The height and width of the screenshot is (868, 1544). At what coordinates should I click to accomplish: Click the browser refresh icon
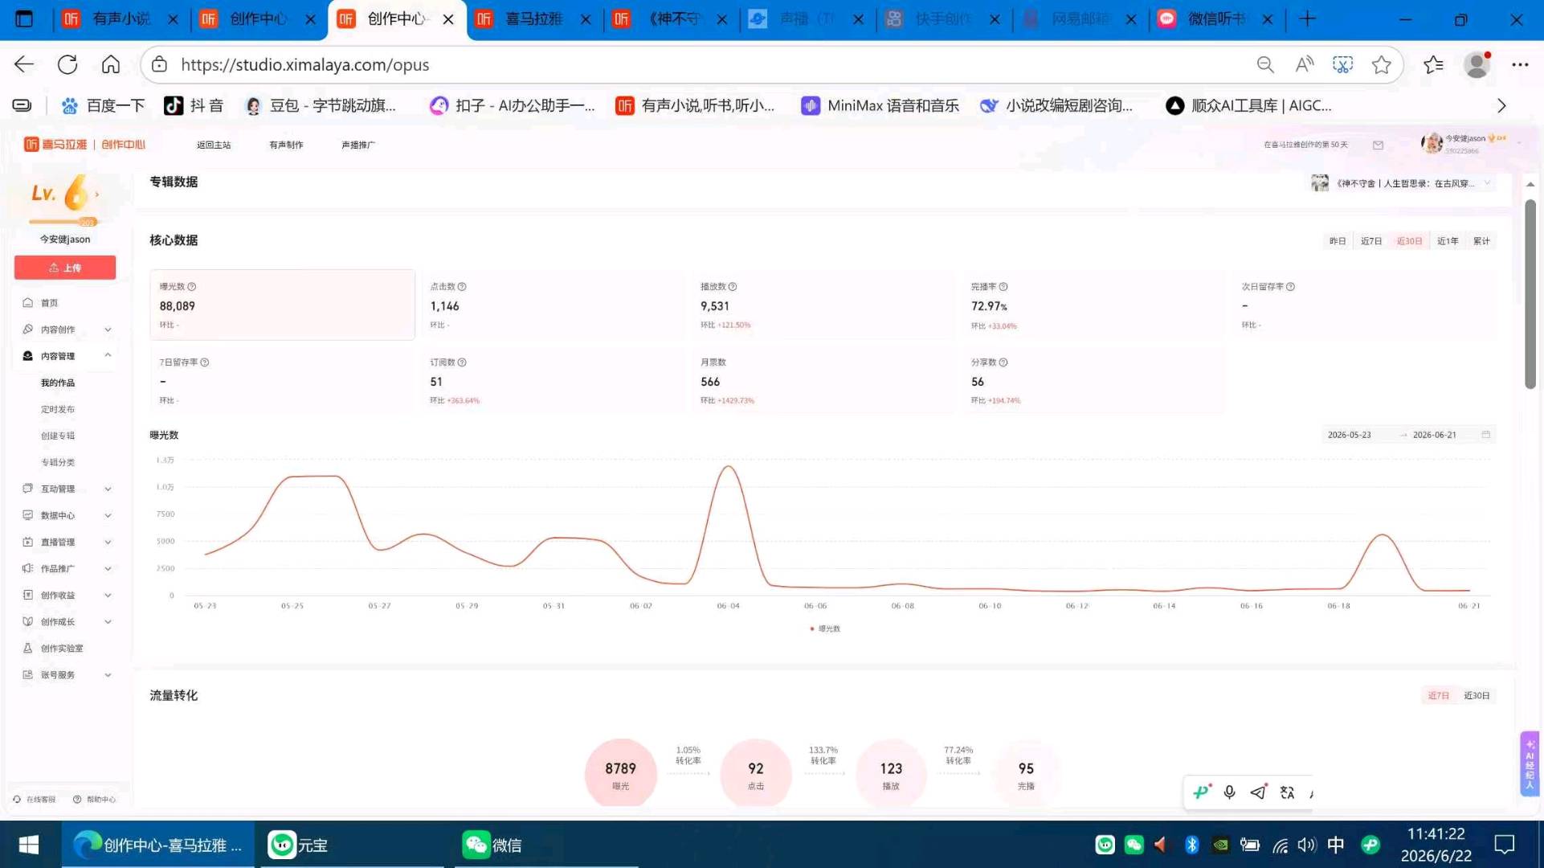pos(67,64)
